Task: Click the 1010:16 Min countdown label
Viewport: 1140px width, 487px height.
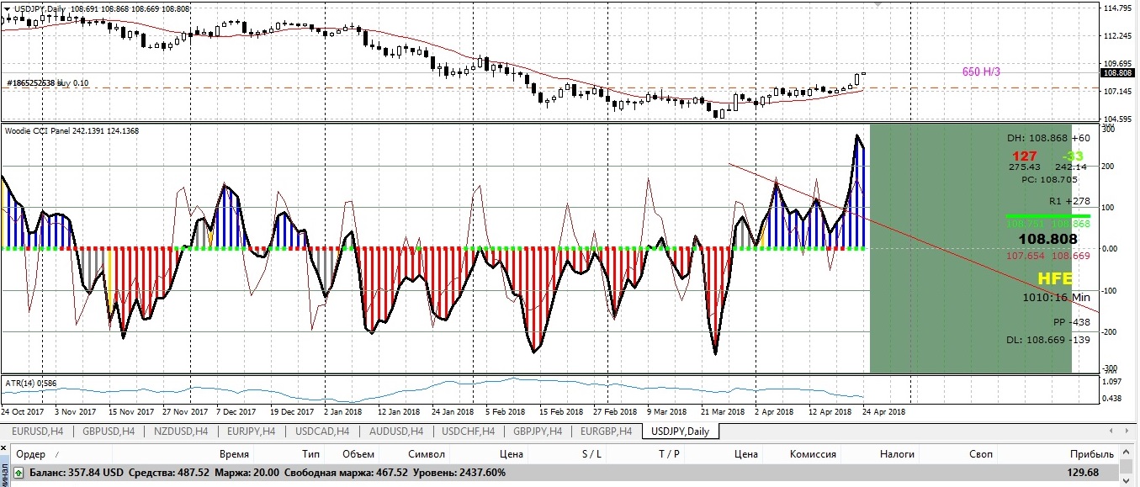Action: pos(1056,297)
